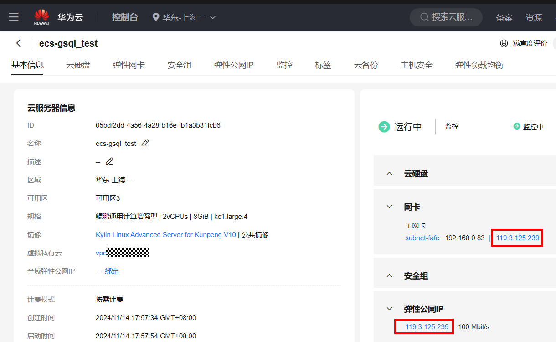The width and height of the screenshot is (556, 342).
Task: Click 启动时间 value 17:57:54
Action: [x=146, y=336]
